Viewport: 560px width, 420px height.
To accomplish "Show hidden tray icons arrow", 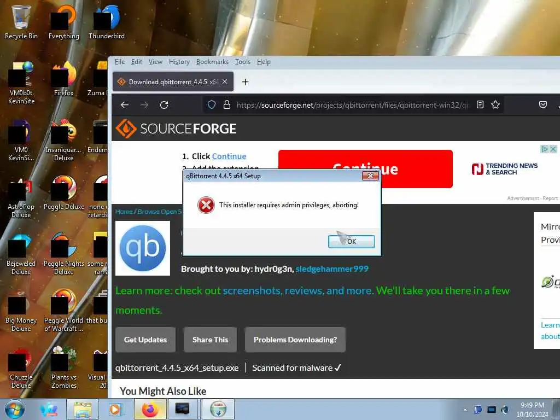I will 465,410.
